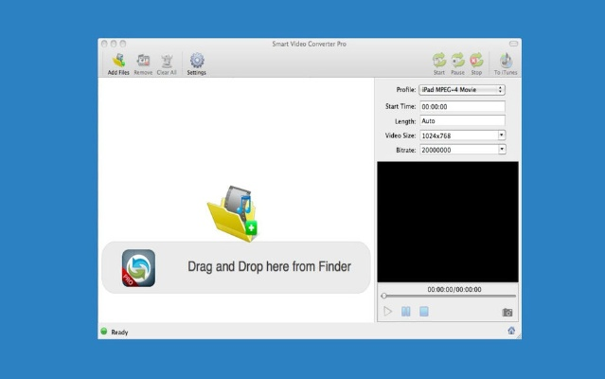Click the Remove toolbar icon
The image size is (605, 379).
(x=143, y=61)
